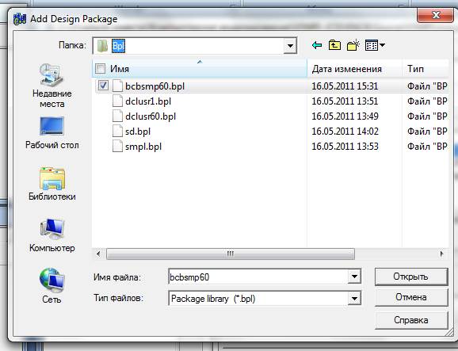Screen dimensions: 458x351
Task: Click the Package library (*.bpl) type field
Action: pyautogui.click(x=258, y=299)
